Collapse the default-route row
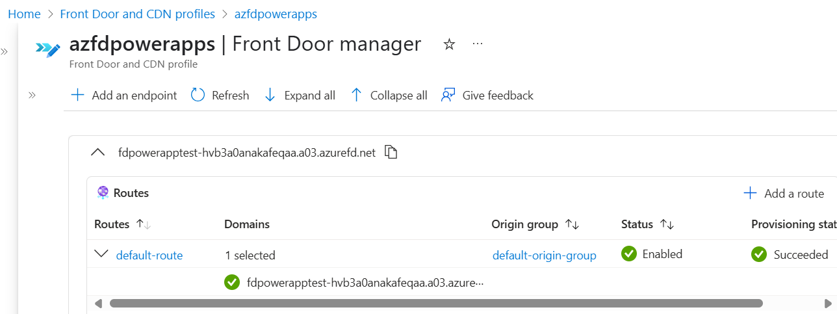The height and width of the screenshot is (314, 837). point(101,254)
